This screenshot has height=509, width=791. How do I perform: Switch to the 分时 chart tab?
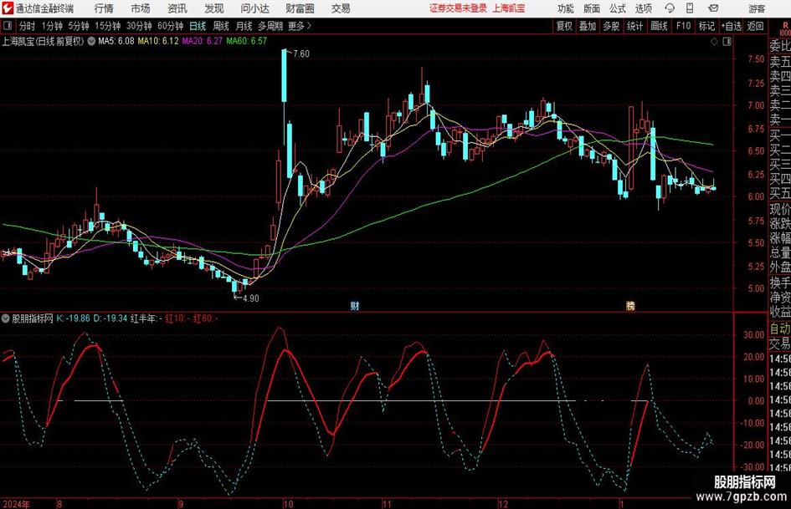(x=28, y=26)
